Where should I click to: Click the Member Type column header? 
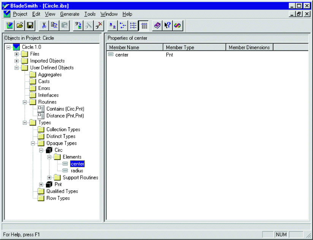click(194, 47)
